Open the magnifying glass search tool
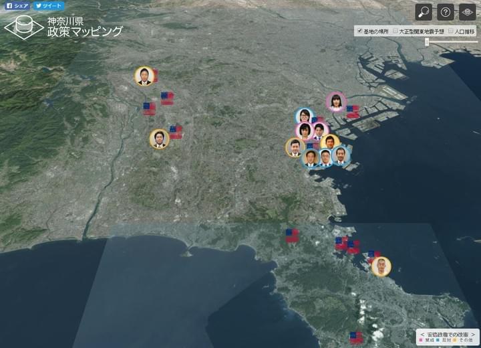The image size is (481, 348). (x=424, y=12)
